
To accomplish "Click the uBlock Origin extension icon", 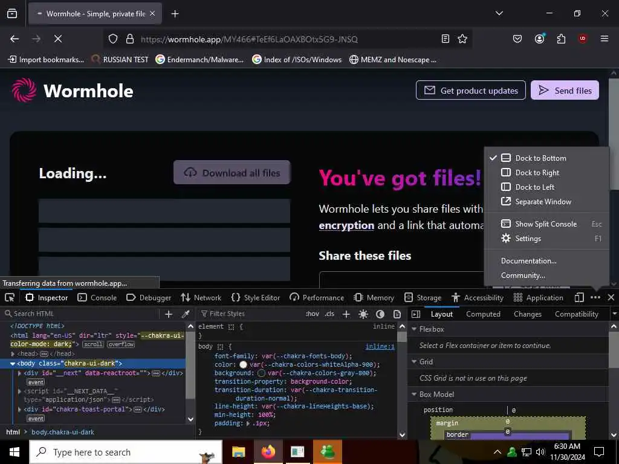I will coord(583,39).
